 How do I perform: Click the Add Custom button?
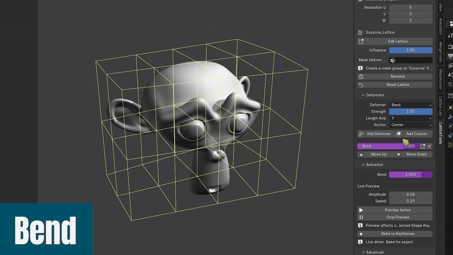[414, 134]
